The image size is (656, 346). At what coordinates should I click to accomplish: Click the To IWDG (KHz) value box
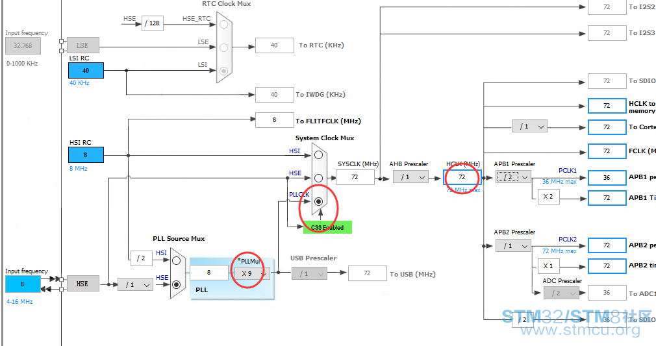275,95
